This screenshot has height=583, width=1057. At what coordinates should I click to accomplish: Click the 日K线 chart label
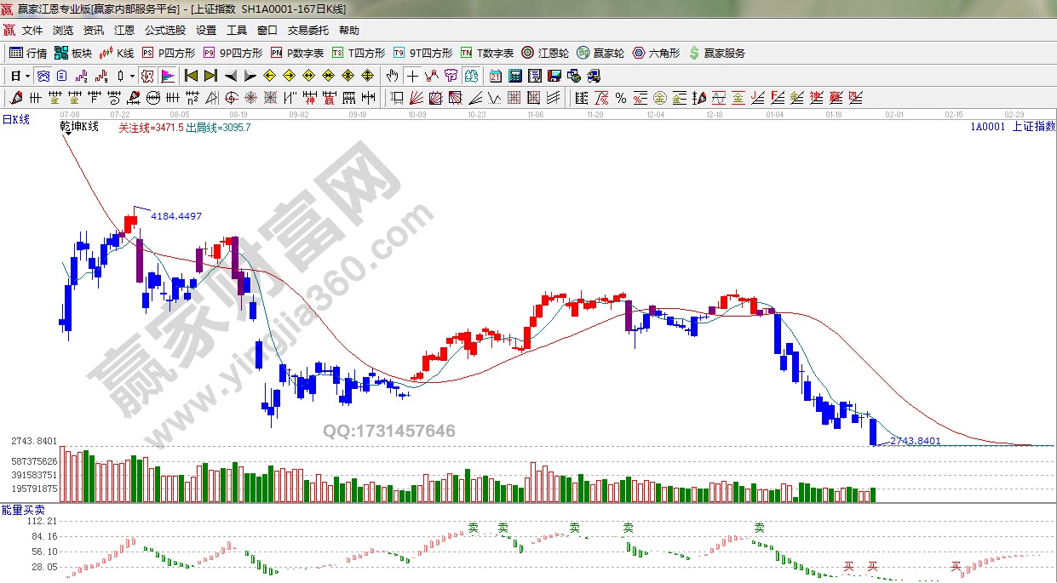15,120
